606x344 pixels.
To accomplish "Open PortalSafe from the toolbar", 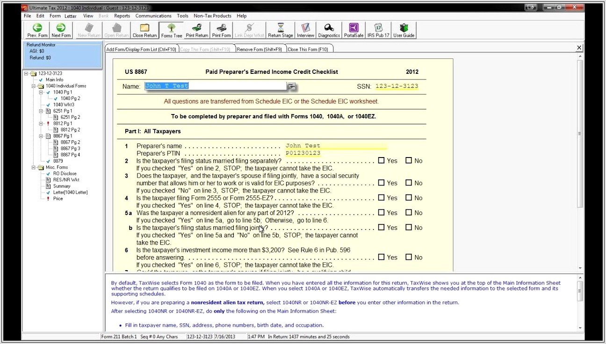I will coord(353,30).
